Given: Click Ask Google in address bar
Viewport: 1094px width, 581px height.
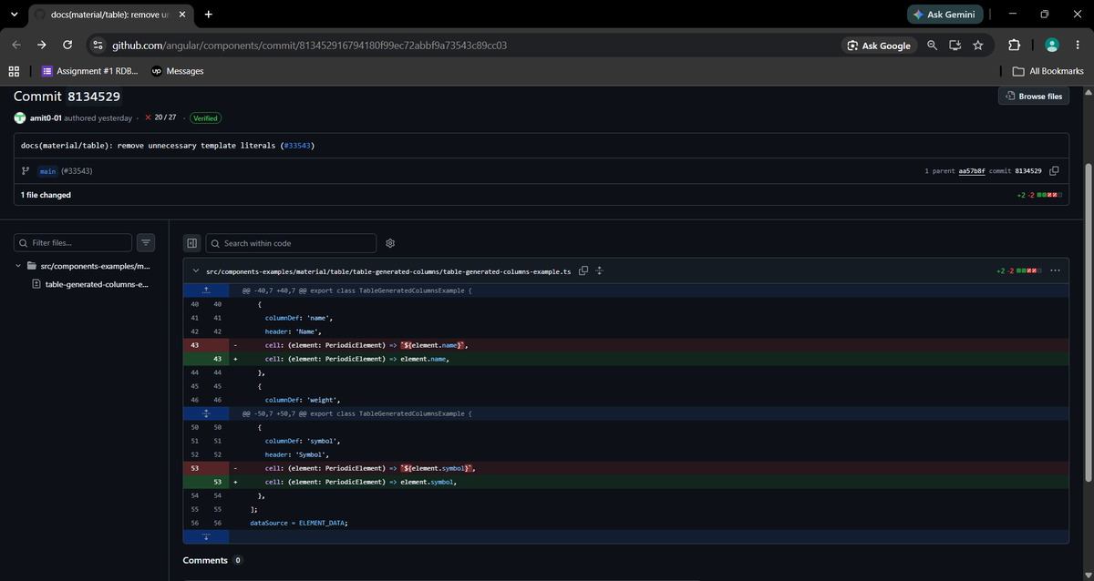Looking at the screenshot, I should coord(879,45).
